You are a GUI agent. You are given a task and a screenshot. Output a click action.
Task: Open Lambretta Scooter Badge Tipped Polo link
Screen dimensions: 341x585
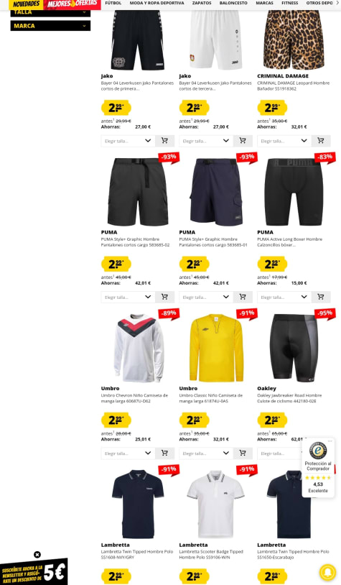211,554
